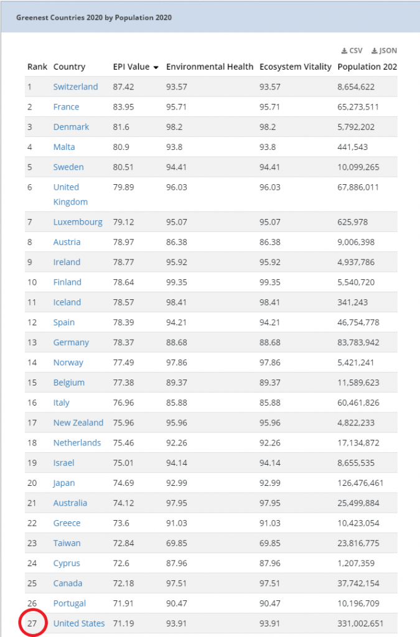420x637 pixels.
Task: Open the United Kingdom link
Action: (70, 195)
